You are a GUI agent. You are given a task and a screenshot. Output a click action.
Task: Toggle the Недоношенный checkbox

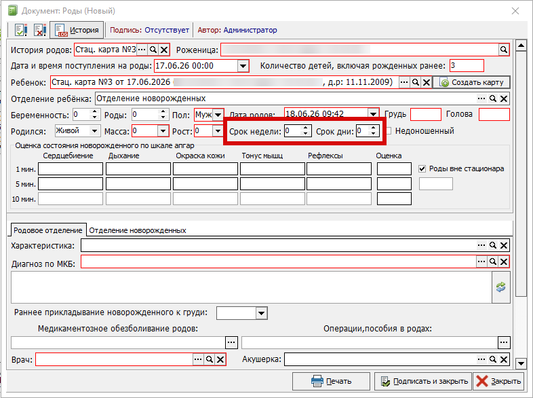coord(389,130)
